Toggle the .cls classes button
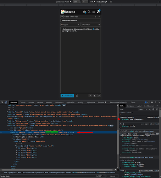The image size is (161, 178). [x=146, y=109]
